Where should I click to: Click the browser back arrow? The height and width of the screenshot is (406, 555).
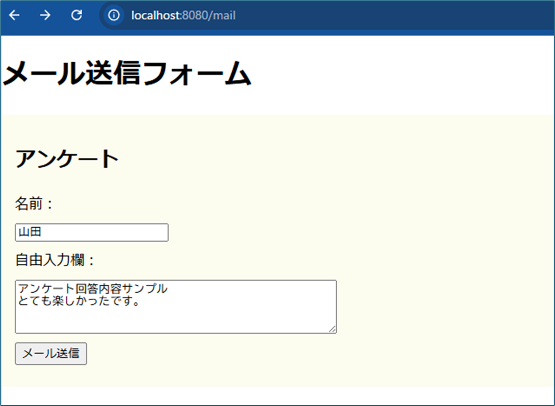click(14, 16)
